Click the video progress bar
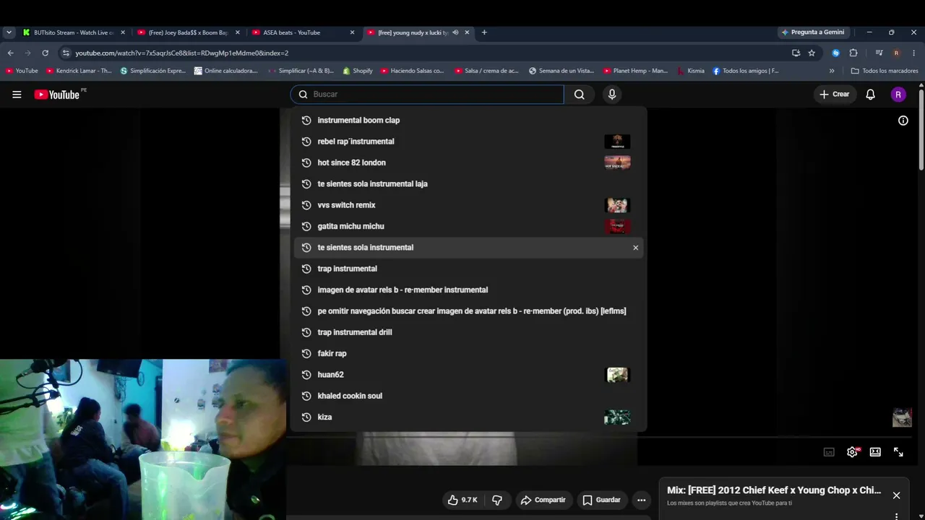 [x=600, y=437]
